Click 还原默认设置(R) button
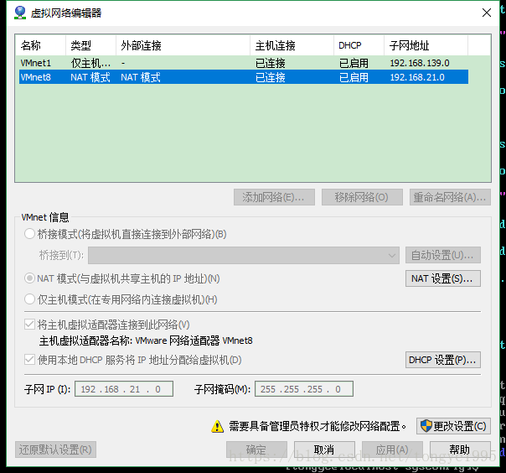506x473 pixels. [x=55, y=450]
